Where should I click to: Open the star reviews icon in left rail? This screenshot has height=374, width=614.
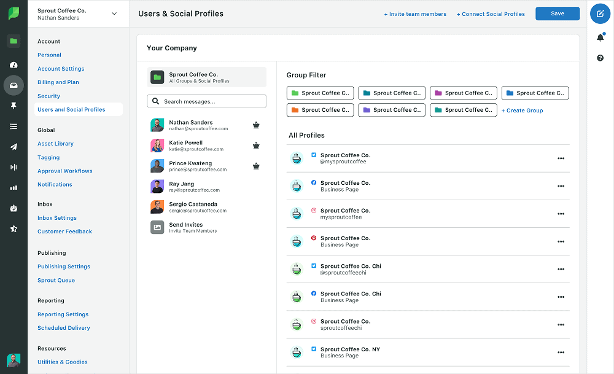14,228
